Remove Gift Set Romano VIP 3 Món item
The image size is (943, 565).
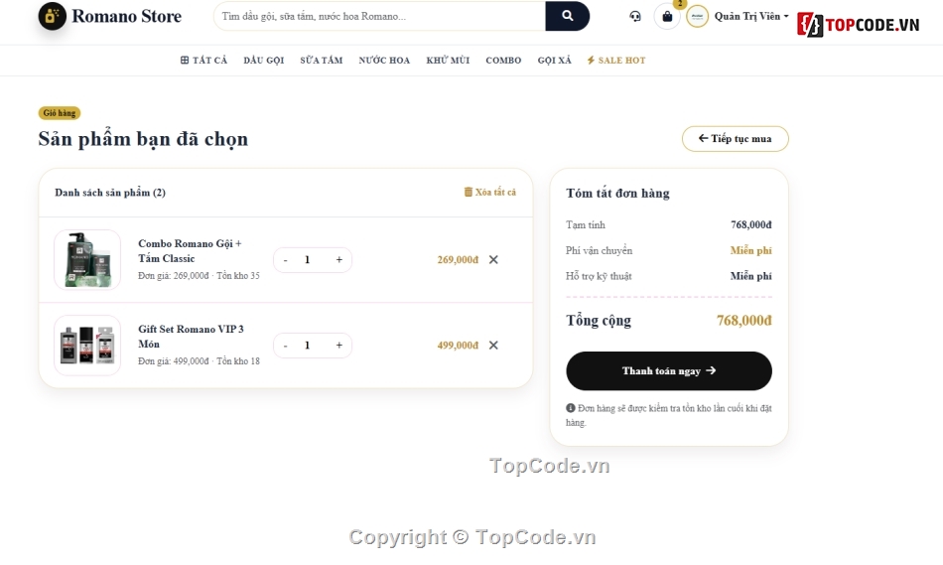coord(493,346)
